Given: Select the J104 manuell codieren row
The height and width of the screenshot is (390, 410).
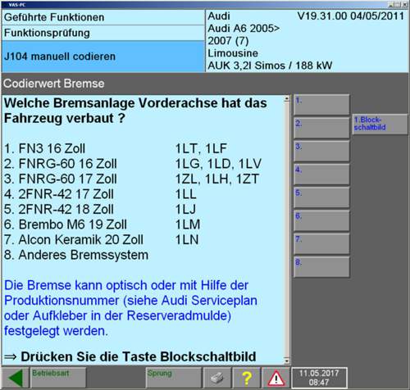Looking at the screenshot, I should 103,57.
